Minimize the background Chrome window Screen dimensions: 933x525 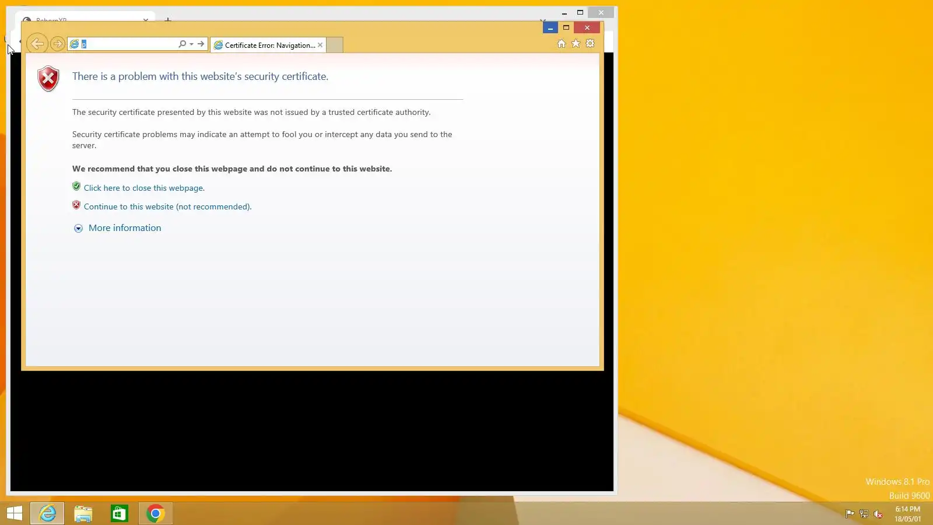564,12
